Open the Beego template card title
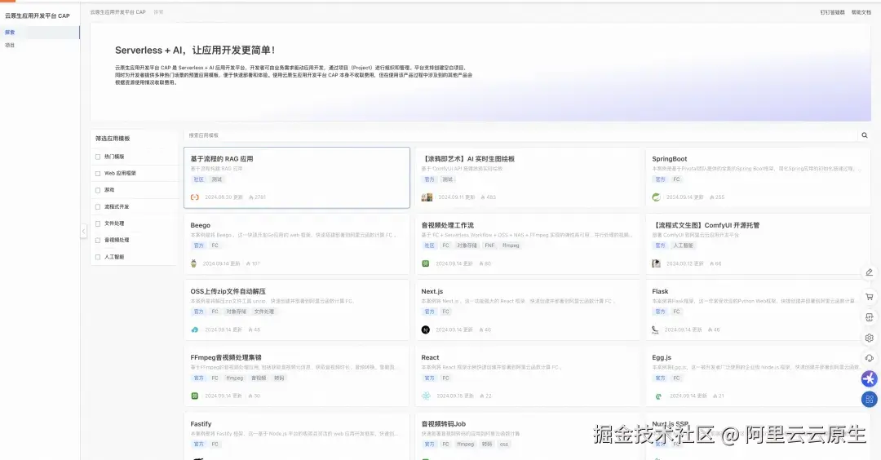 (200, 225)
